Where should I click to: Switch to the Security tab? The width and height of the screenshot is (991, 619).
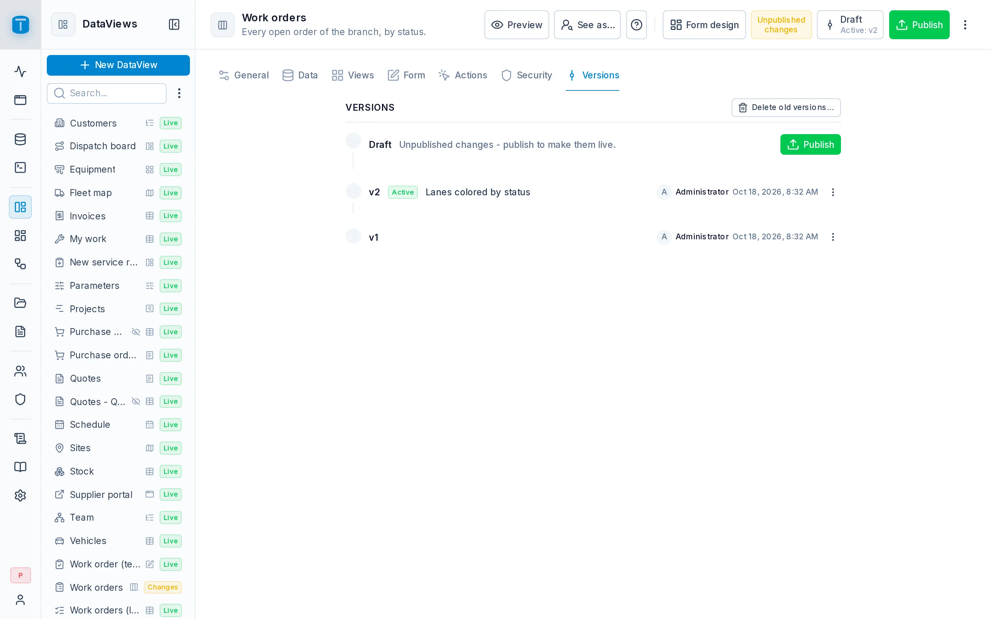[526, 75]
